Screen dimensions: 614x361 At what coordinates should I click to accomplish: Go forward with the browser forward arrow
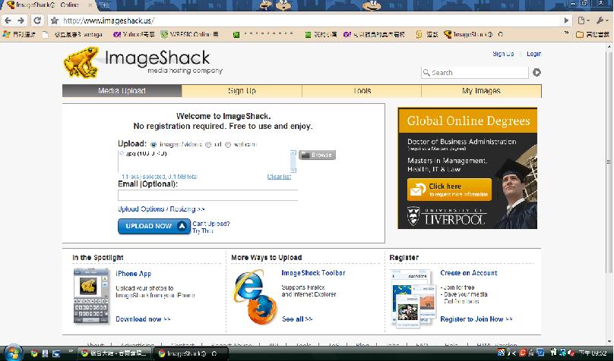21,20
